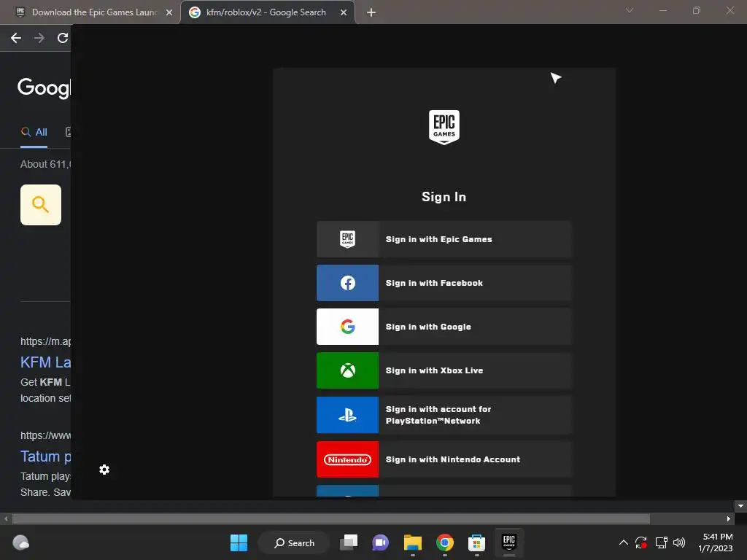Open the taskbar Search box

tap(294, 542)
